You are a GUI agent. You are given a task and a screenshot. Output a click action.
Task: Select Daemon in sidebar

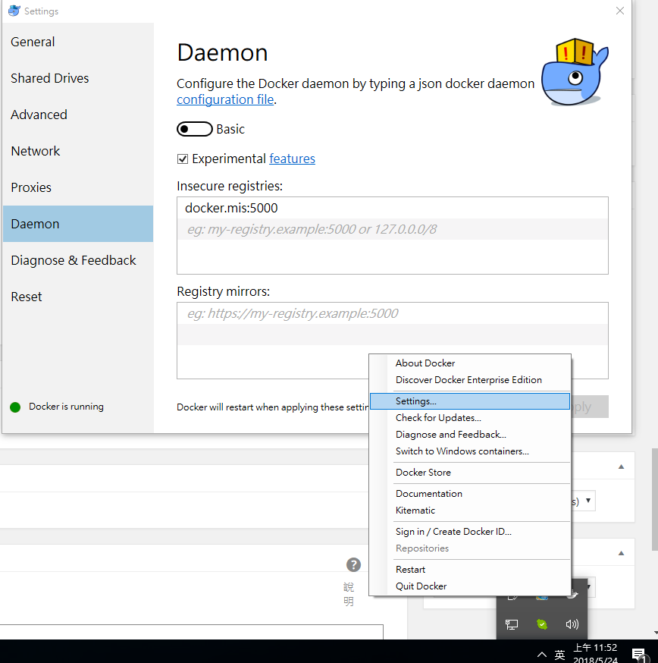point(78,224)
